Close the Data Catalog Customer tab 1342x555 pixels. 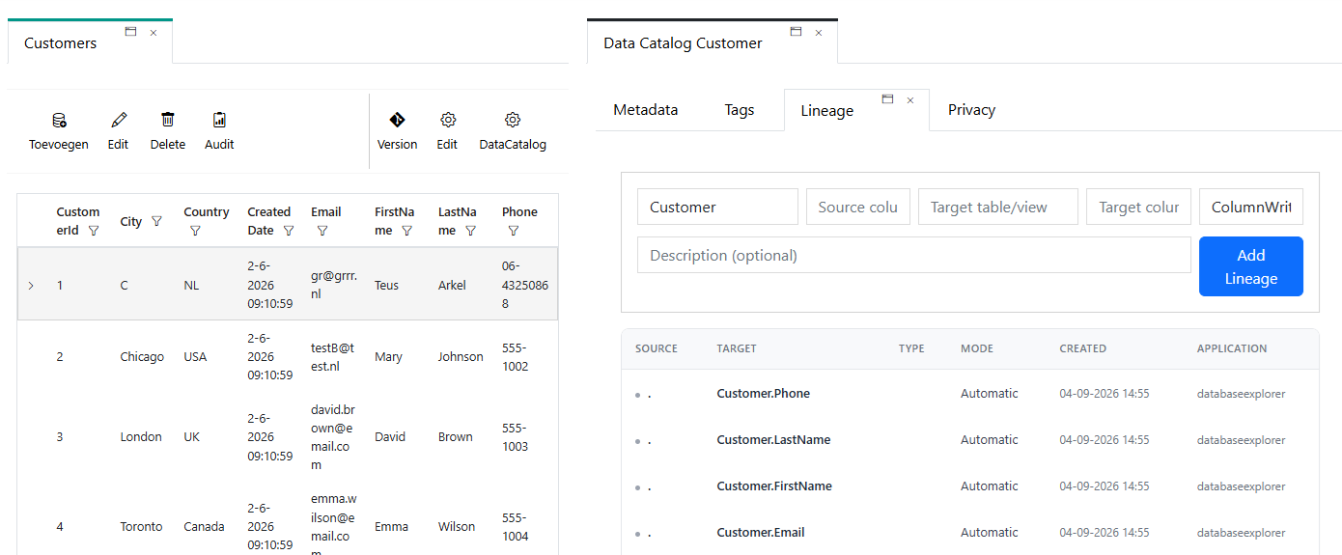coord(818,33)
